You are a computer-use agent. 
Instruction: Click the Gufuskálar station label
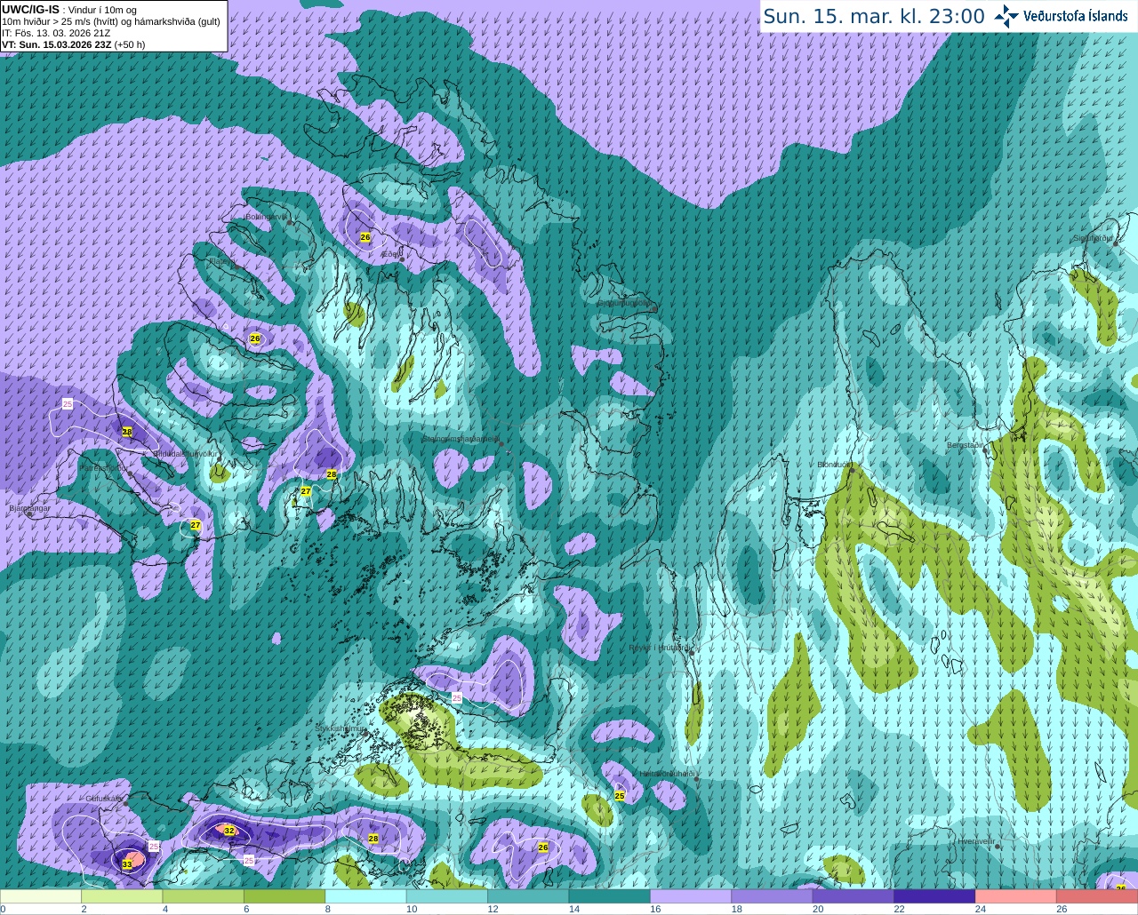point(104,799)
